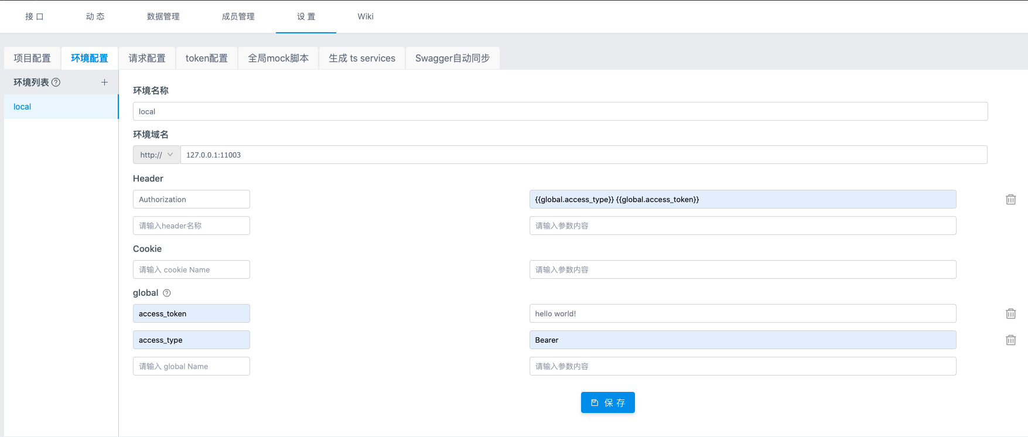Select the local environment in list
The width and height of the screenshot is (1028, 437).
tap(61, 107)
